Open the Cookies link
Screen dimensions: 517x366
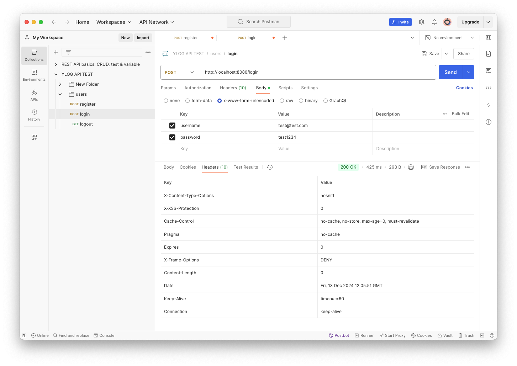(464, 88)
